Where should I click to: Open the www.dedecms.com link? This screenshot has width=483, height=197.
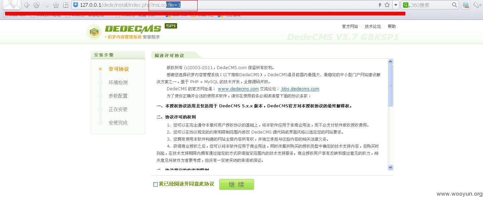tap(238, 89)
